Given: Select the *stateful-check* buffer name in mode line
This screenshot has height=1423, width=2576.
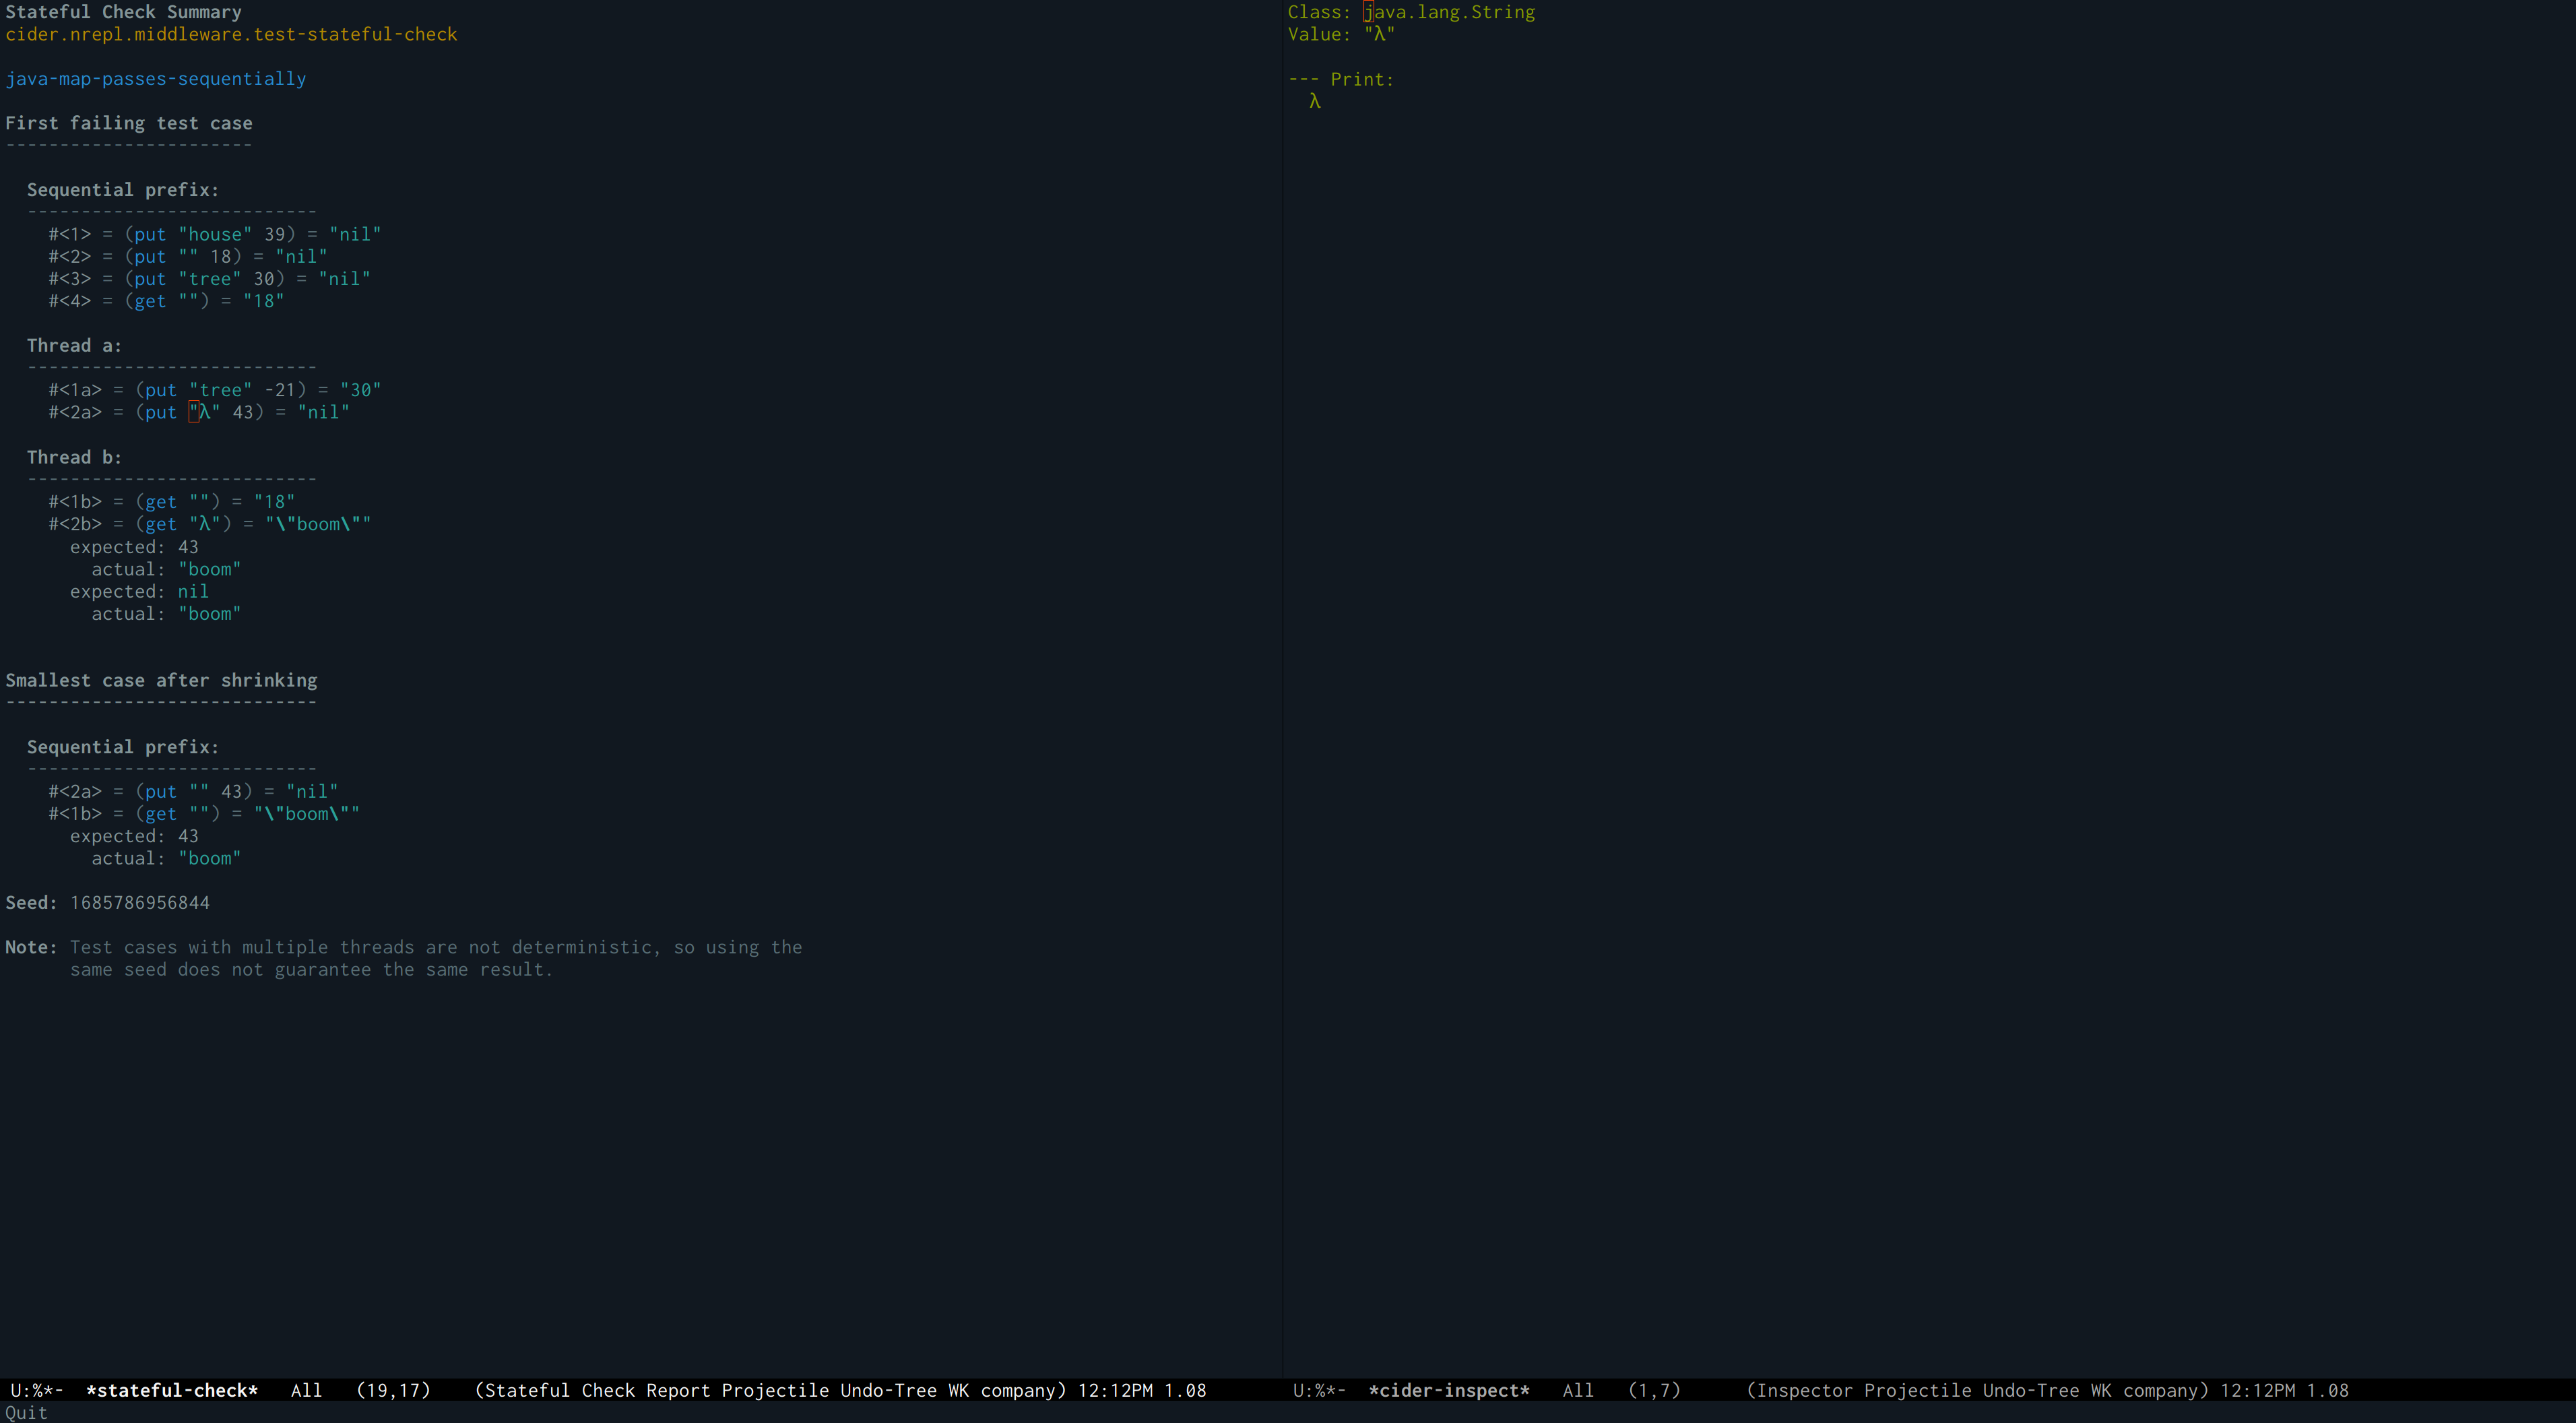Looking at the screenshot, I should tap(172, 1390).
